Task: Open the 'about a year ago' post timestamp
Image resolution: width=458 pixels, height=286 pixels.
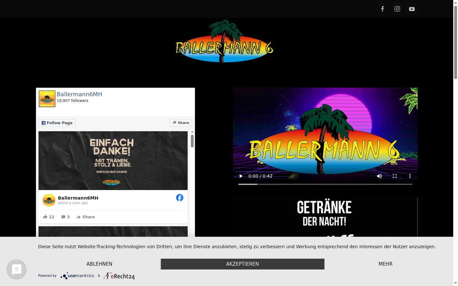Action: (73, 203)
